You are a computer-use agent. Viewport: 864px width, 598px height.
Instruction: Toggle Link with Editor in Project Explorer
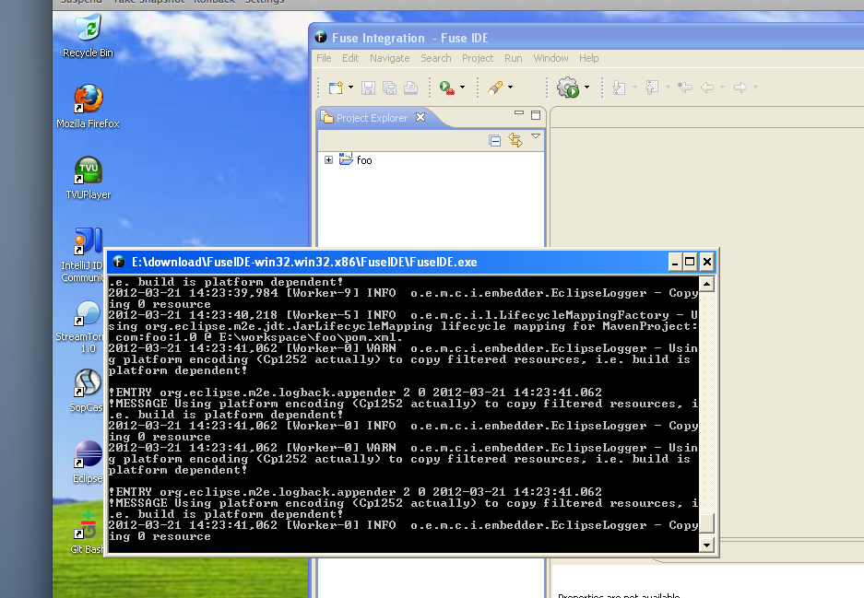[x=515, y=140]
